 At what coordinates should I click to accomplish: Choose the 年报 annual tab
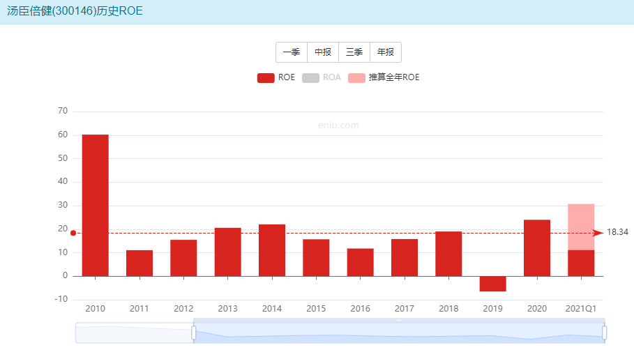click(385, 52)
